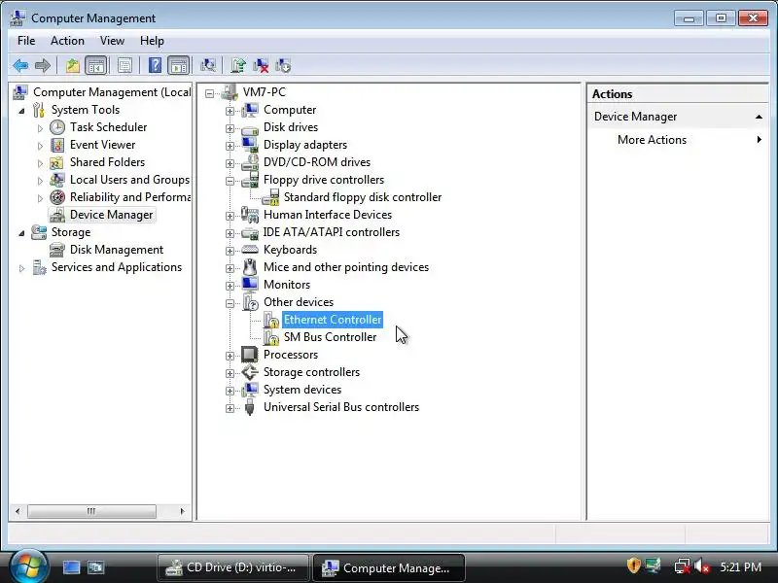This screenshot has width=778, height=583.
Task: Click the last toolbar icon with down arrow
Action: click(x=283, y=65)
